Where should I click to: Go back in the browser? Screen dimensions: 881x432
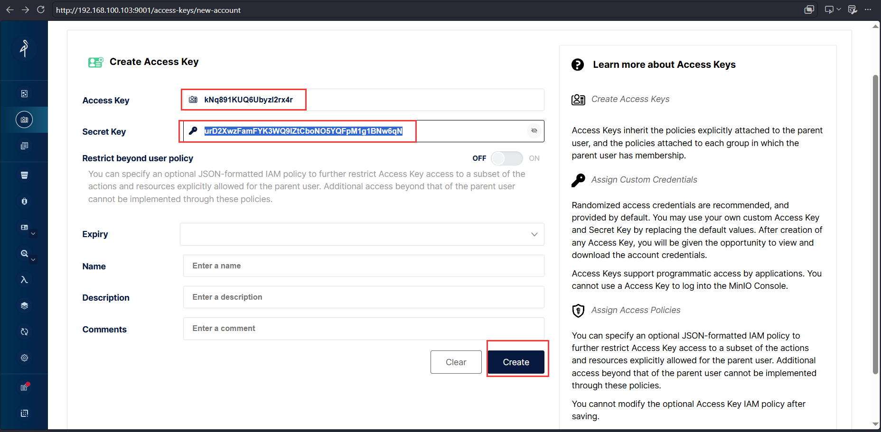(10, 9)
